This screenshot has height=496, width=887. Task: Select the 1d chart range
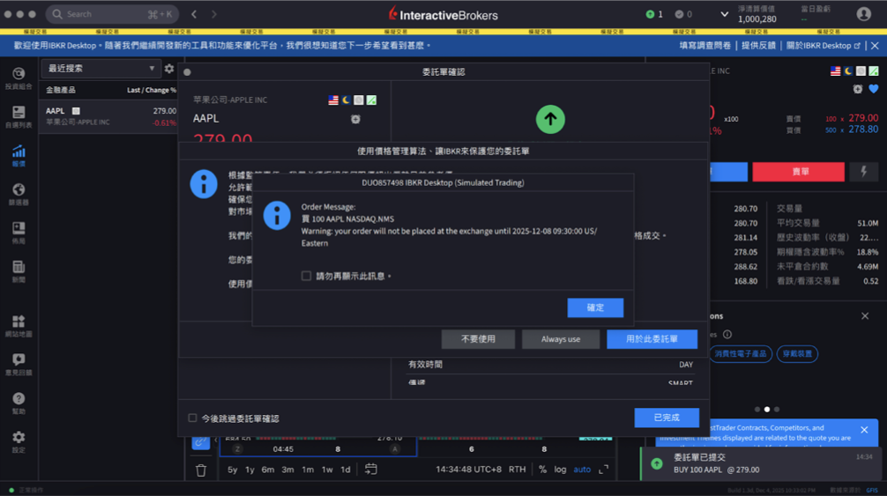345,470
